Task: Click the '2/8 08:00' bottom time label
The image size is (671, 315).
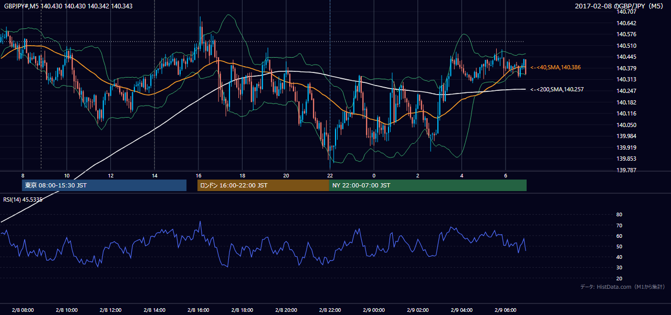Action: 22,310
